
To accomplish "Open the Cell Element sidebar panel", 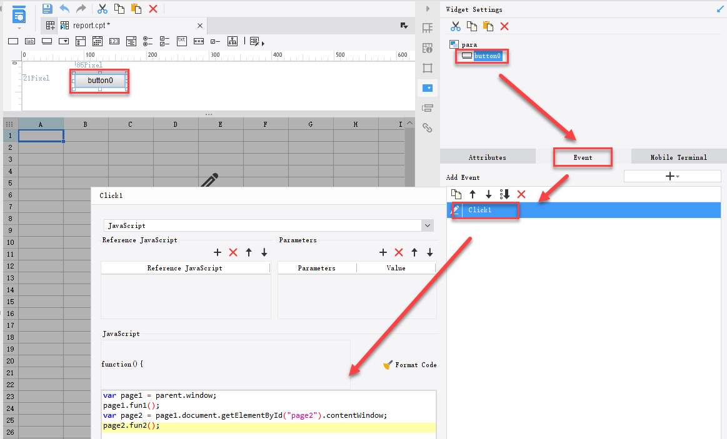I will pyautogui.click(x=428, y=27).
